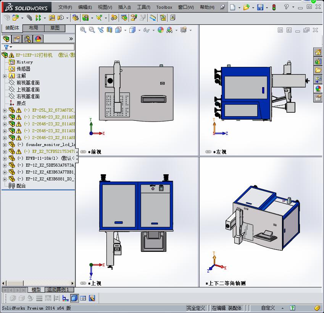Click the Move Component icon
Image resolution: width=324 pixels, height=313 pixels.
[61, 18]
